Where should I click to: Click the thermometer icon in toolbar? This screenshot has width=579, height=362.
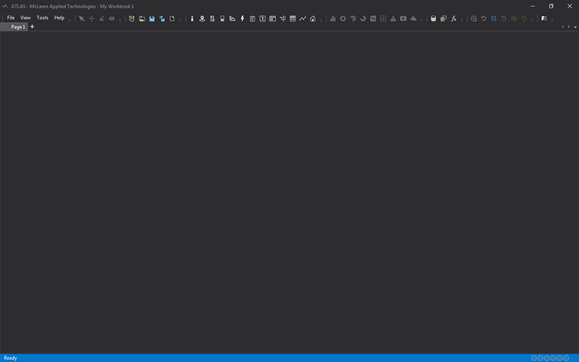click(192, 18)
